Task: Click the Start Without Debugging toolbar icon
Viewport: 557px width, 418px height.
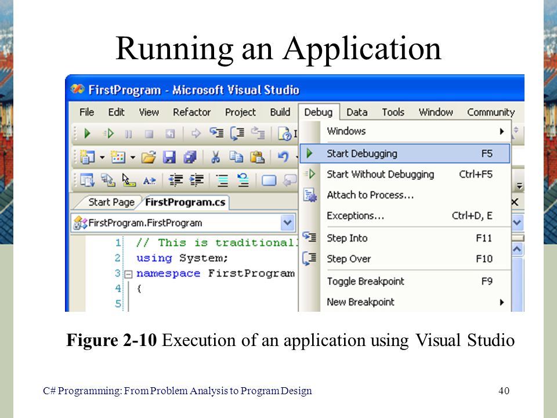Action: coord(108,134)
